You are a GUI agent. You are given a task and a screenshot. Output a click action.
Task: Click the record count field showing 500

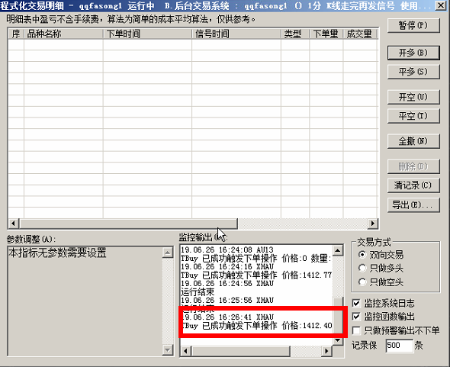pos(400,346)
